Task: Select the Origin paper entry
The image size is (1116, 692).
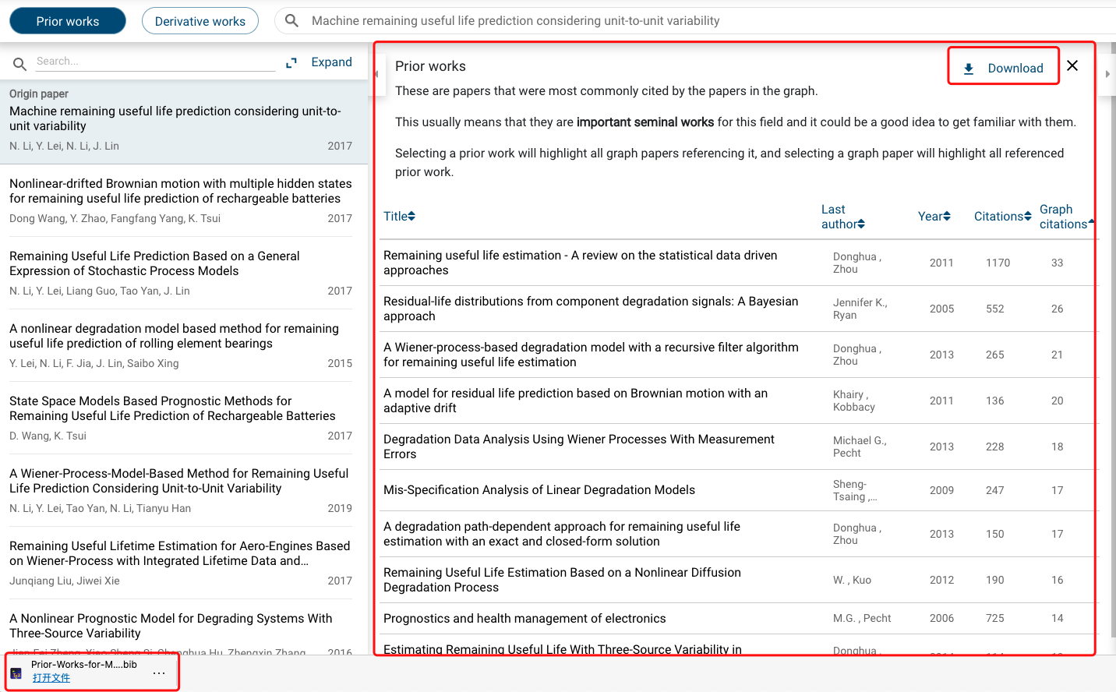Action: pyautogui.click(x=184, y=122)
